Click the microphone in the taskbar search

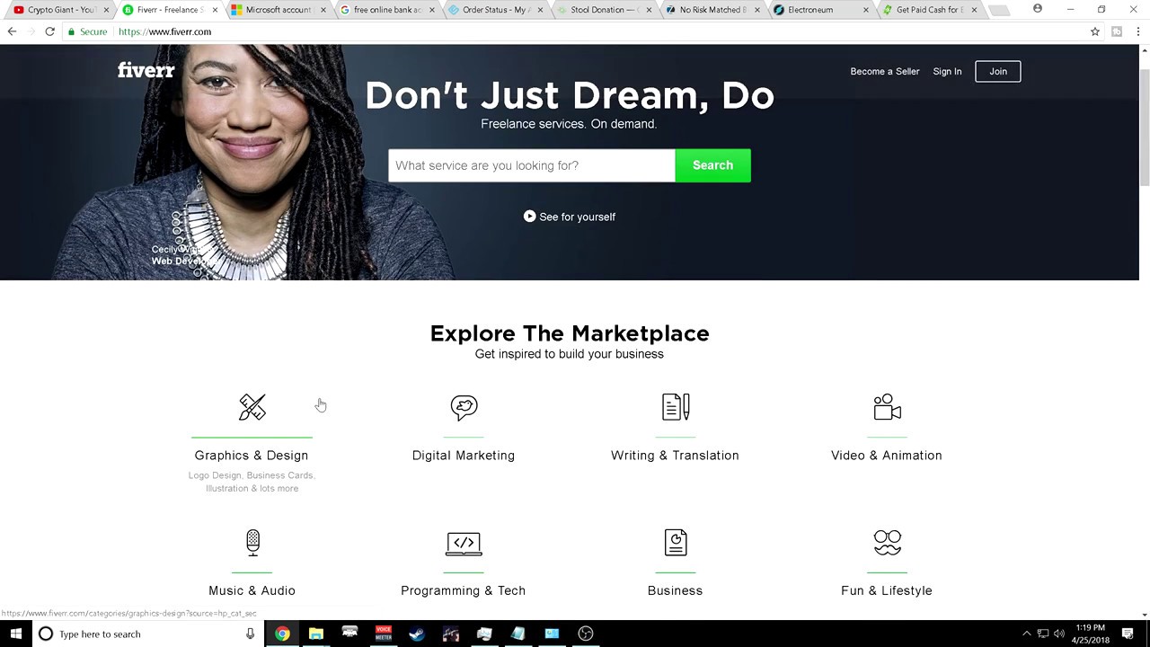click(250, 634)
